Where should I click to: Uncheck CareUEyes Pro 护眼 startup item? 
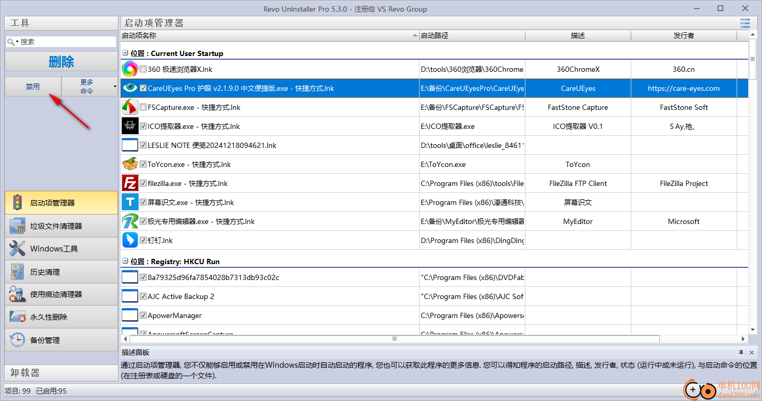[143, 88]
